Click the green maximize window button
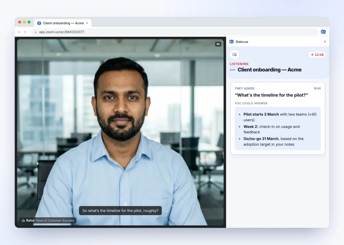This screenshot has height=245, width=344. (29, 22)
